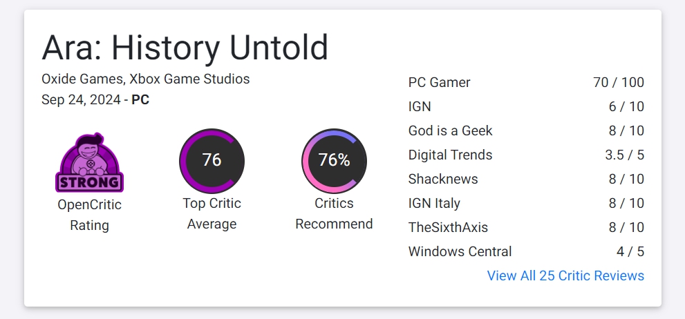Click the Top Critic Average label
Image resolution: width=685 pixels, height=319 pixels.
click(212, 213)
